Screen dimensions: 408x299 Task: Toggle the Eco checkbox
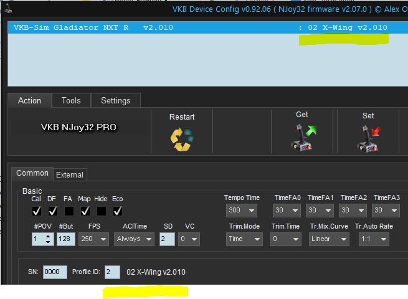pos(118,211)
